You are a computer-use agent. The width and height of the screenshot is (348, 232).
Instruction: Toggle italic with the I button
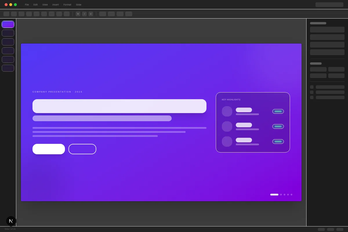pyautogui.click(x=84, y=14)
